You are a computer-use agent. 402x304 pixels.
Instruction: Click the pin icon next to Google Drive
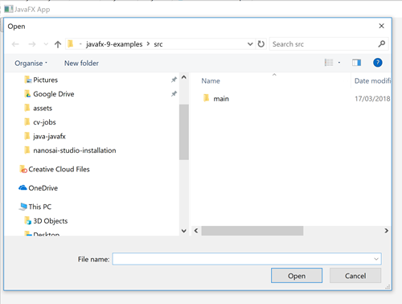[174, 94]
